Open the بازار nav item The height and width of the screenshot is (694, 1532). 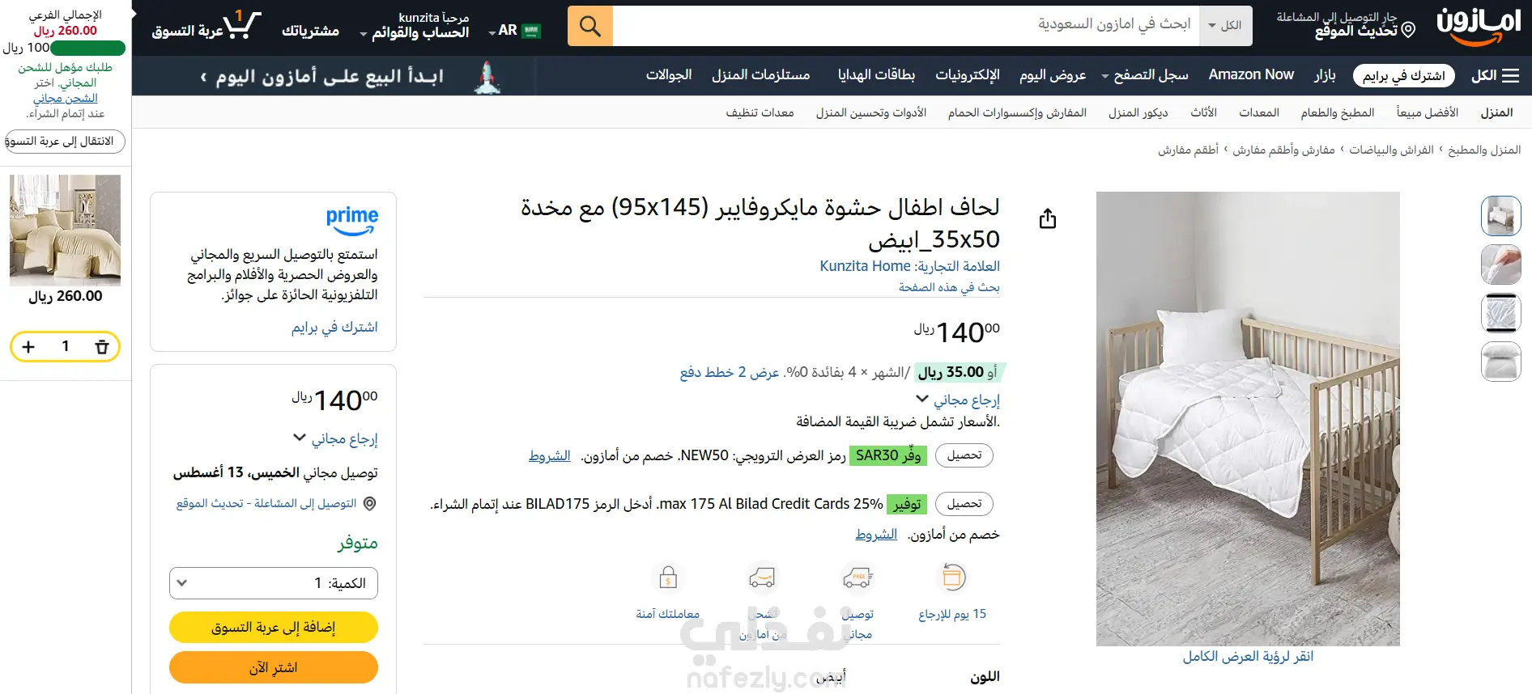(1325, 75)
